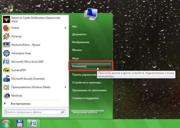Image resolution: width=180 pixels, height=128 pixels.
Task: Switch to Word in the taskbar
Action: click(x=34, y=124)
